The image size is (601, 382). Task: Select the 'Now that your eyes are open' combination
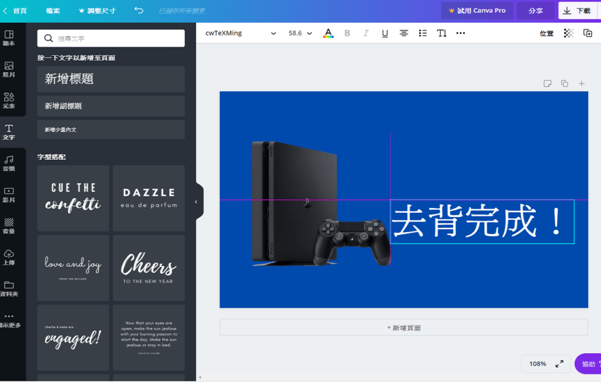148,337
